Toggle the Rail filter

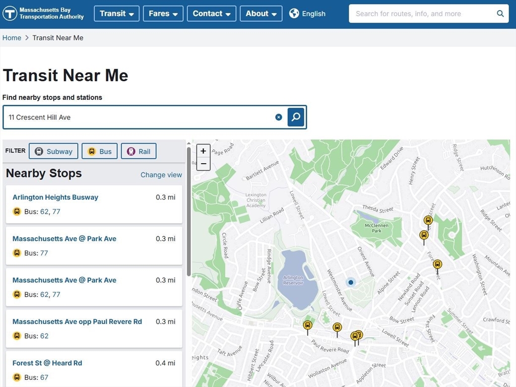[139, 151]
